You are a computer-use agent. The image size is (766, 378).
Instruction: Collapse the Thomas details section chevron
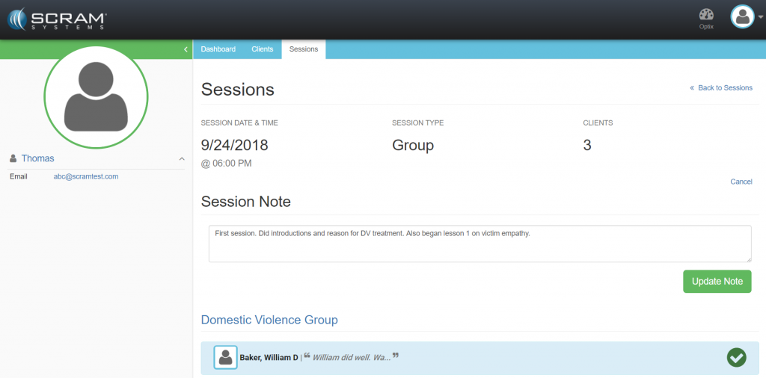181,159
